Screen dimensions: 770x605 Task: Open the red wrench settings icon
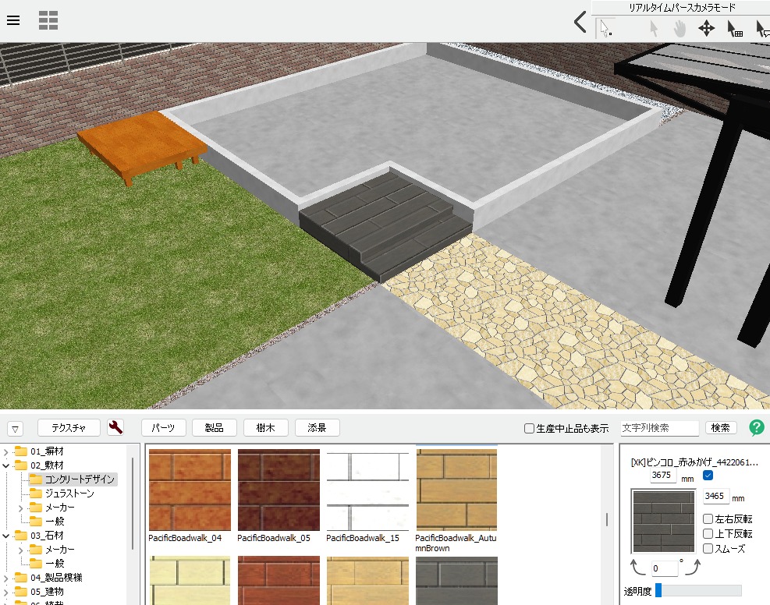click(x=115, y=427)
